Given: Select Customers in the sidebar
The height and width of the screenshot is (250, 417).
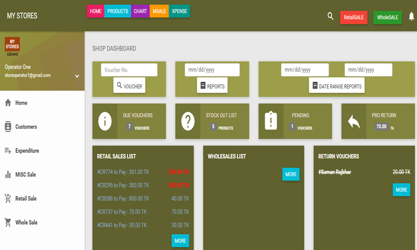Looking at the screenshot, I should 26,127.
